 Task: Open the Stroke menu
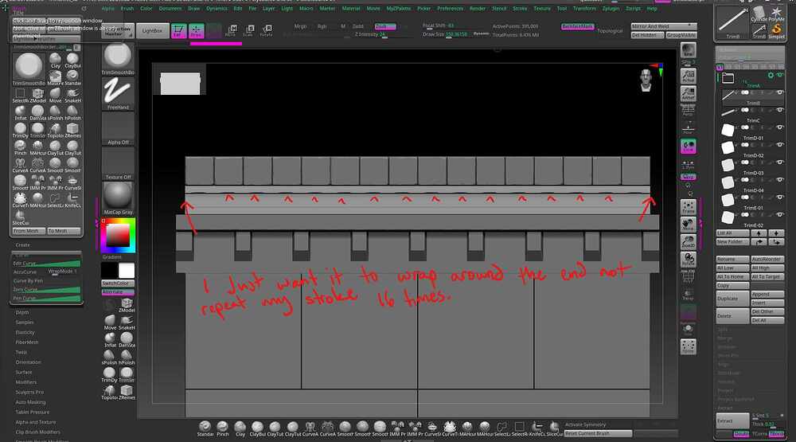(x=520, y=9)
